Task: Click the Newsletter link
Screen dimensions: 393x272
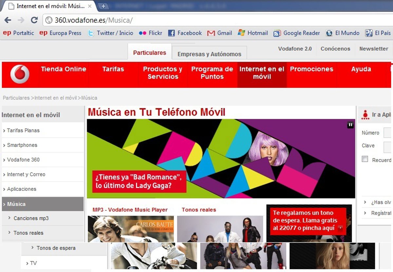Action: click(374, 49)
